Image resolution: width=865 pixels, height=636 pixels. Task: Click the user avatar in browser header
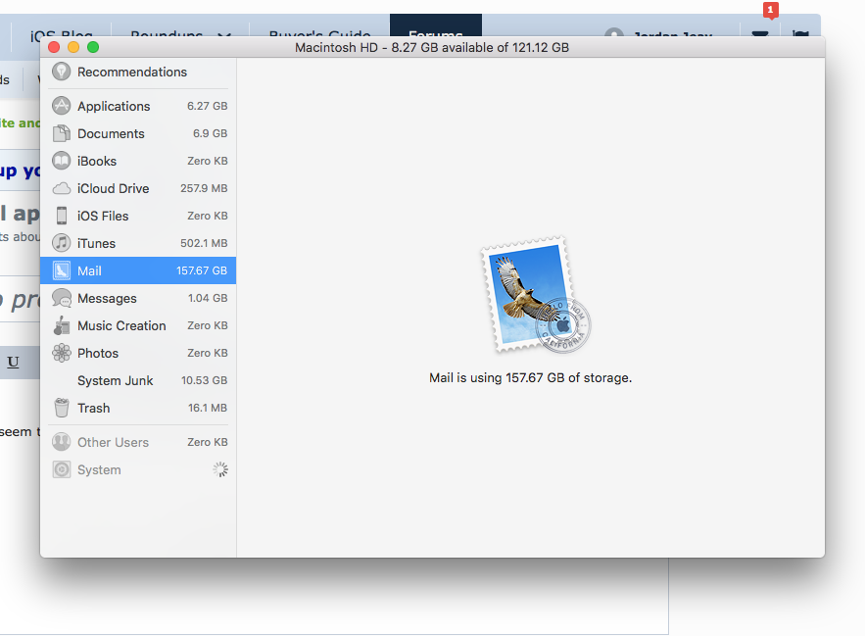[x=614, y=32]
